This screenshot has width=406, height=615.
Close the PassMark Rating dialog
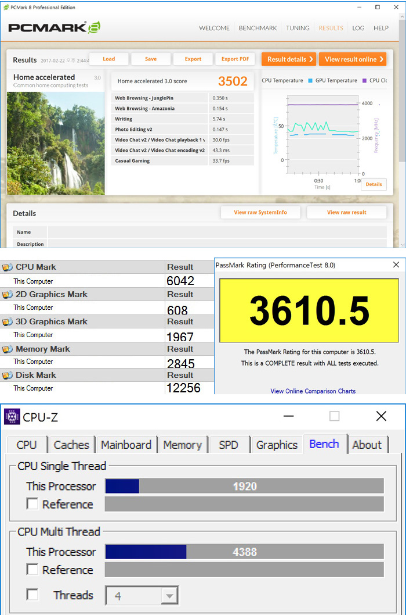click(396, 264)
